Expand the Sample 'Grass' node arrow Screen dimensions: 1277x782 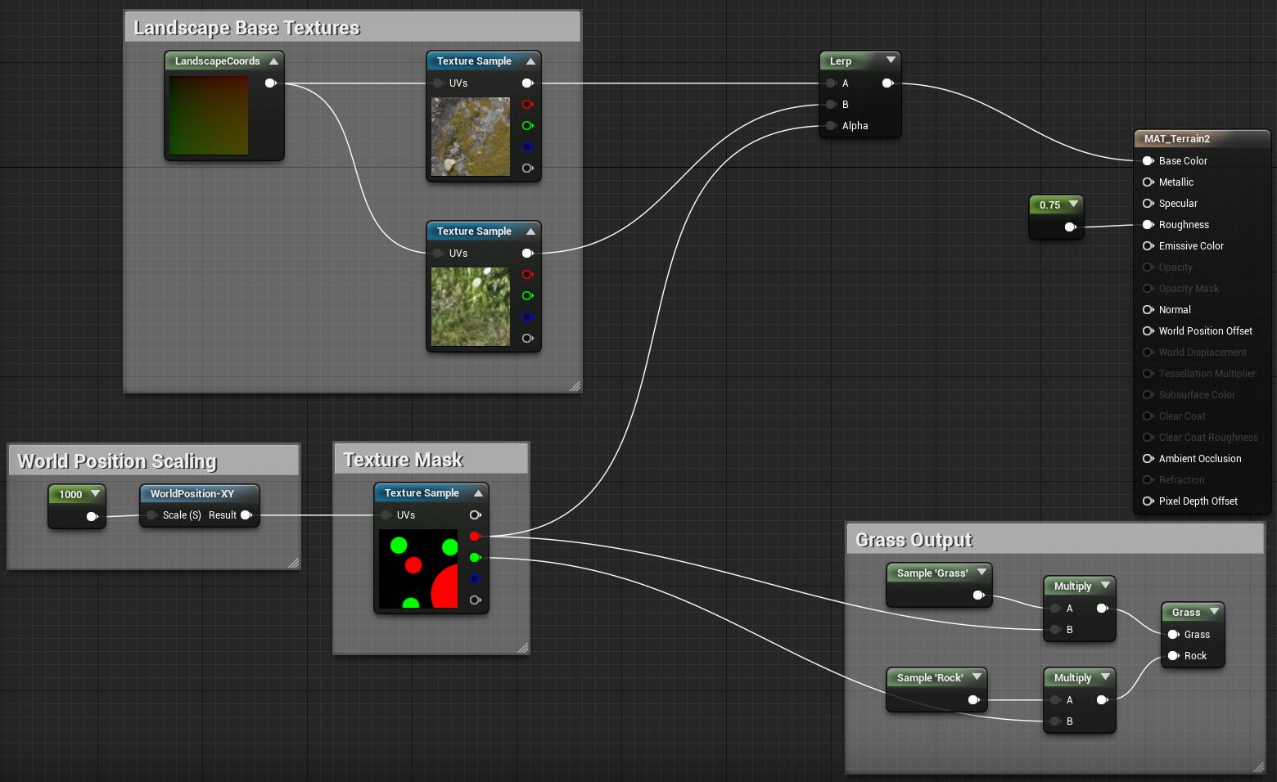[981, 573]
